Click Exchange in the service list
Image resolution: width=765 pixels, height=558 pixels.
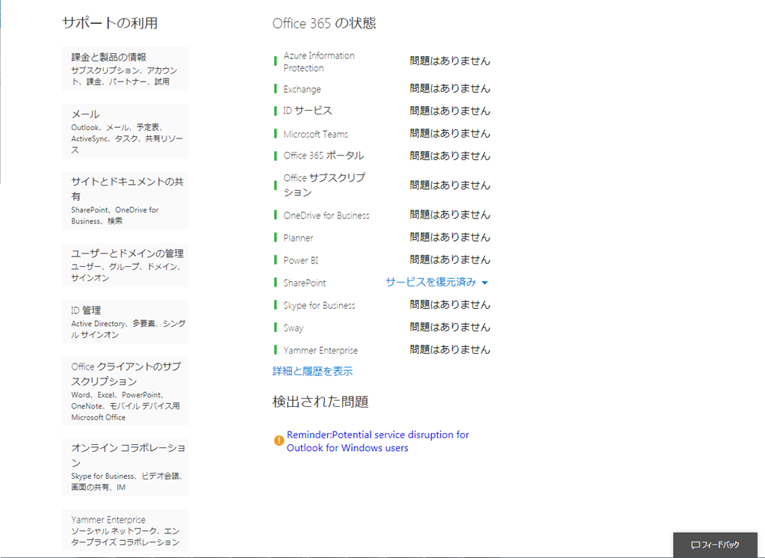coord(302,90)
